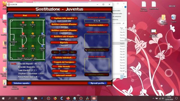This screenshot has height=101, width=180.
Task: Open File Explorer from the taskbar
Action: click(29, 98)
